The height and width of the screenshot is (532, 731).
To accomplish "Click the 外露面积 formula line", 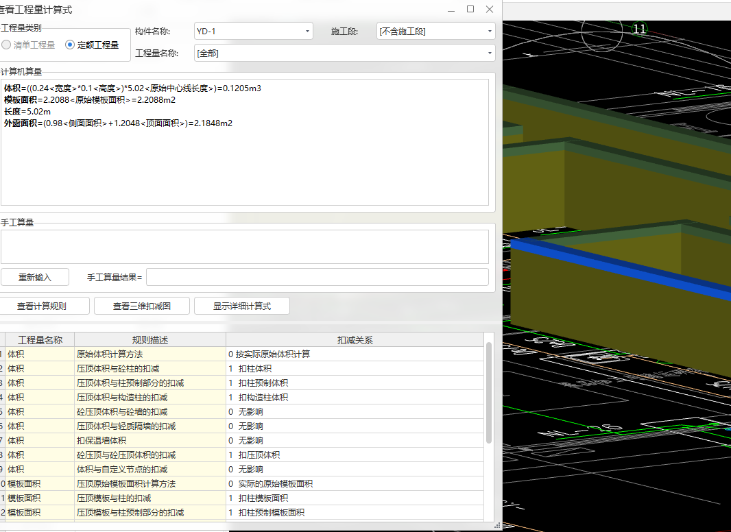I will click(119, 123).
